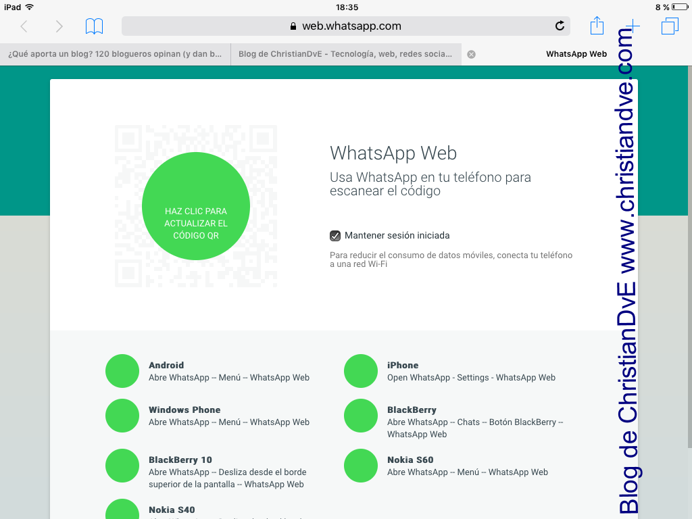
Task: Click 'Open WhatsApp - Settings - WhatsApp Web' text
Action: pyautogui.click(x=471, y=378)
